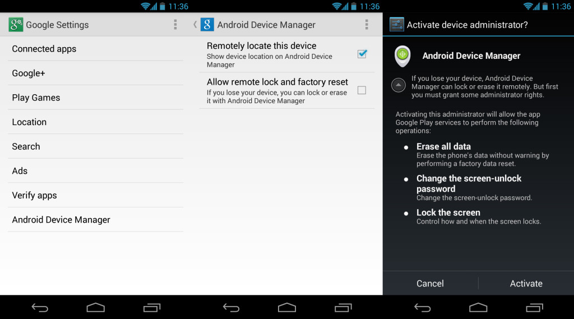Tap home navigation button under Google Settings
This screenshot has width=574, height=319.
click(95, 308)
